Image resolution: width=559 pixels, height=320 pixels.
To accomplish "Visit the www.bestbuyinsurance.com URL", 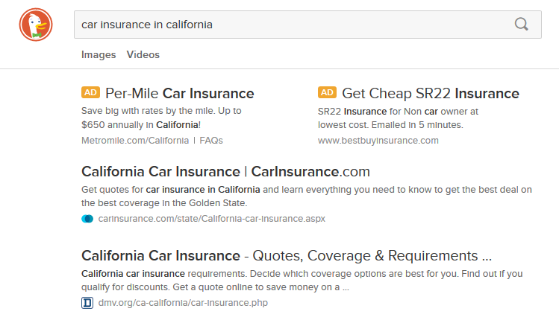I will click(x=378, y=140).
